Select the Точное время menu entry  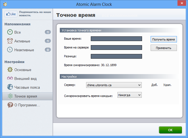click(x=27, y=96)
